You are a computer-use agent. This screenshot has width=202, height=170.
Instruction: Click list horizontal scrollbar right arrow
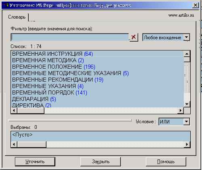tap(181, 111)
